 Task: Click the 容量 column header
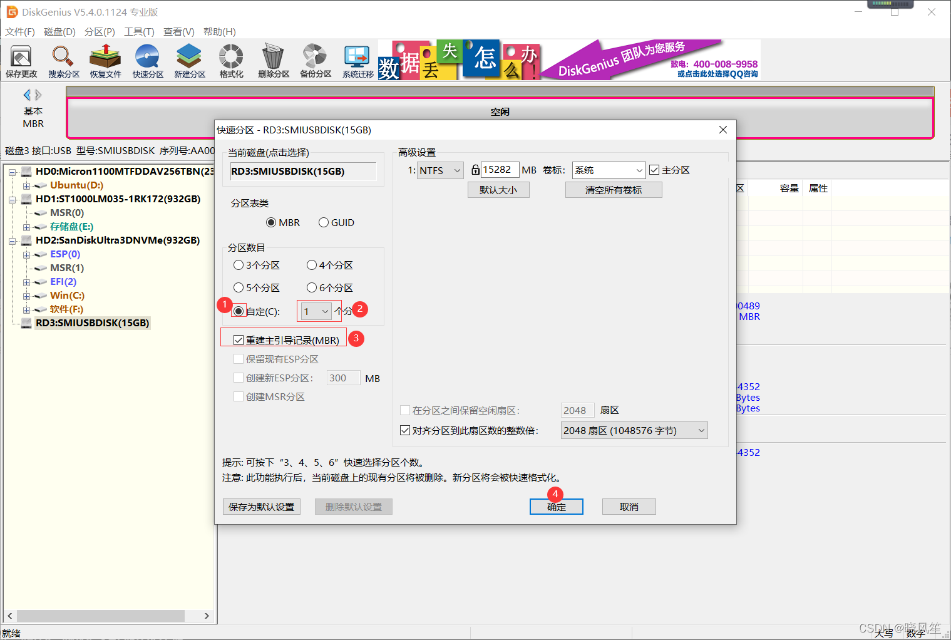[789, 188]
